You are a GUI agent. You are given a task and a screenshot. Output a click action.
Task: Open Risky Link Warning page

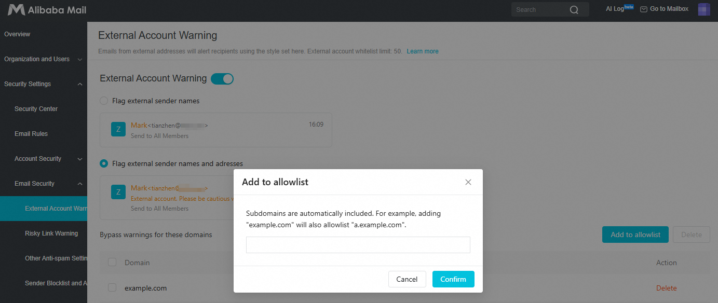[x=51, y=233]
